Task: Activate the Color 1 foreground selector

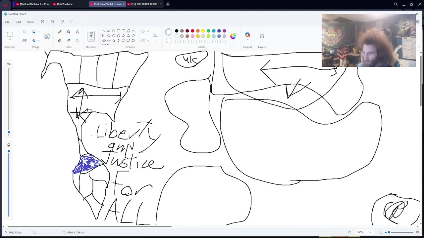Action: (x=169, y=32)
